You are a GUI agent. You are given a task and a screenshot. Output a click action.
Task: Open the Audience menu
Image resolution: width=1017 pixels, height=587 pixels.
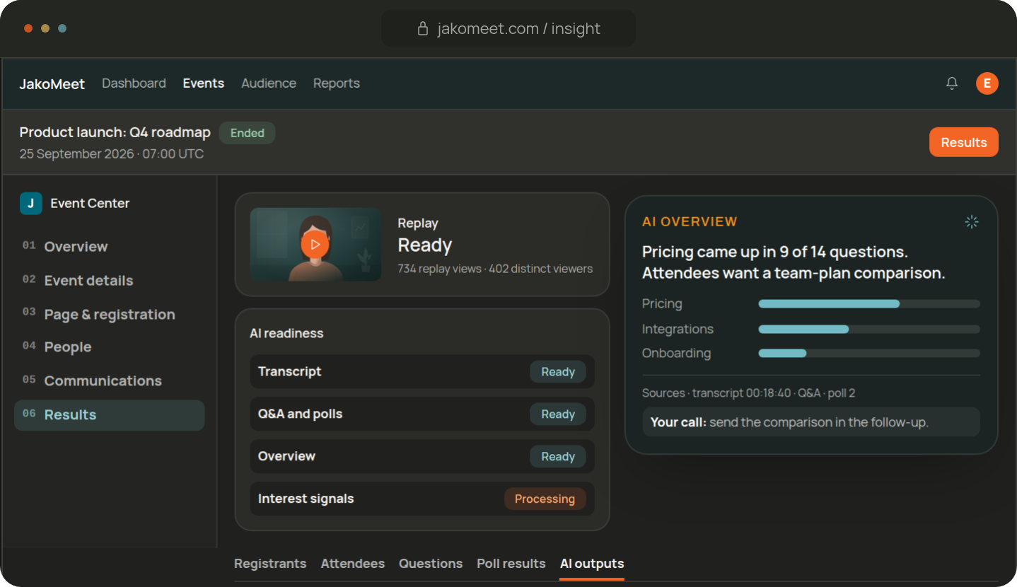pos(269,83)
